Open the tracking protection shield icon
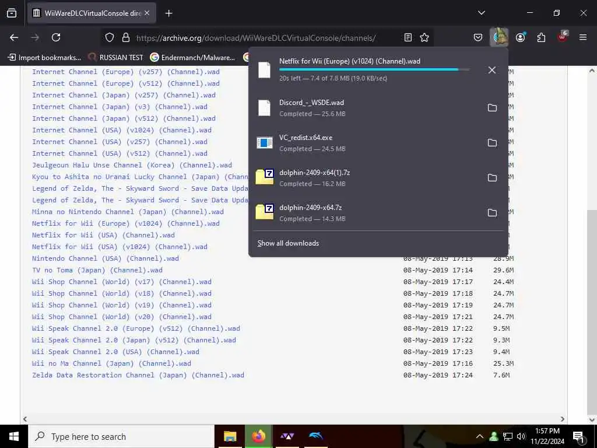Viewport: 597px width, 448px height. pyautogui.click(x=110, y=37)
